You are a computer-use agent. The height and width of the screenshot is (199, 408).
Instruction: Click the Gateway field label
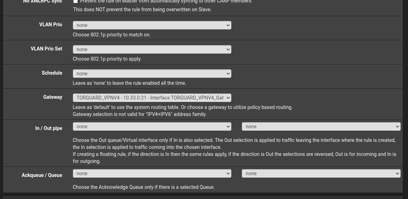click(53, 97)
